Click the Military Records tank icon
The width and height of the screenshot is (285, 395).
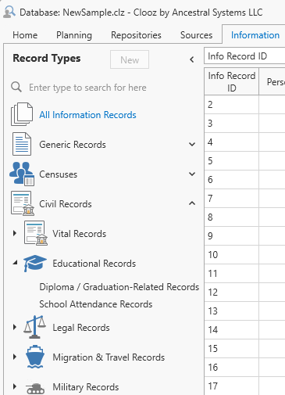(36, 388)
